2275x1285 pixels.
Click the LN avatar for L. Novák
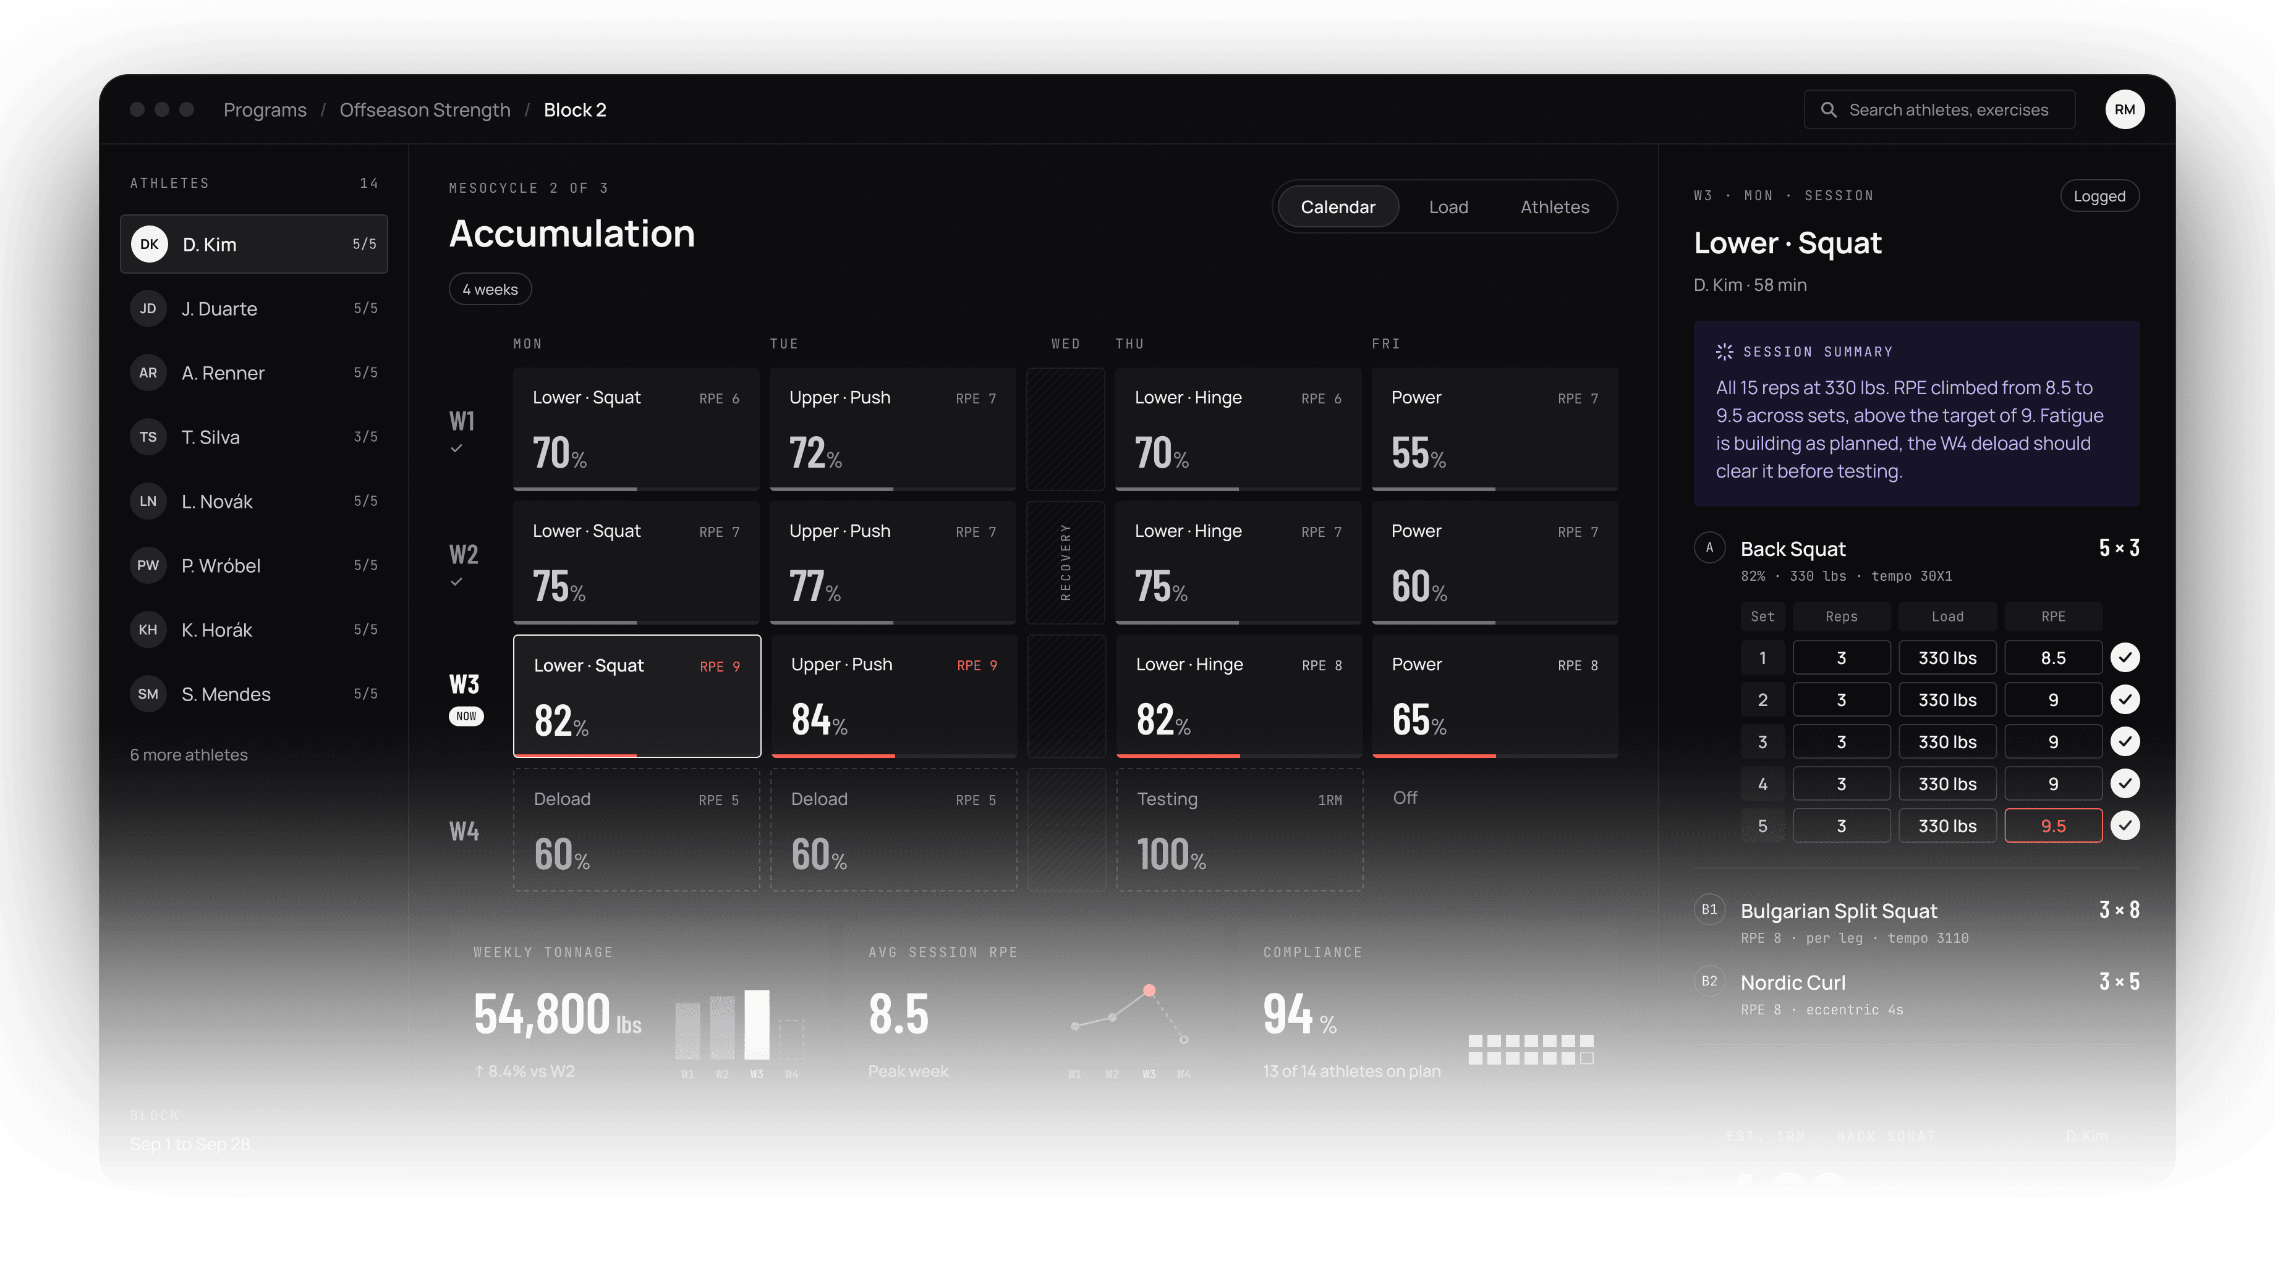148,501
